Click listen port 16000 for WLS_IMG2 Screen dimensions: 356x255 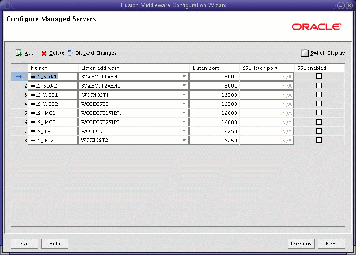click(x=215, y=122)
